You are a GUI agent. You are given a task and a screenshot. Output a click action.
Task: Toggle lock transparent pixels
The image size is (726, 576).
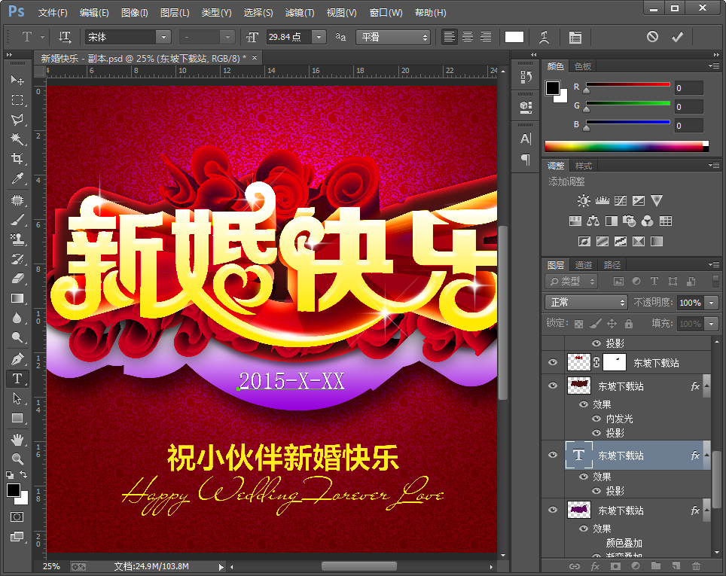click(x=578, y=324)
